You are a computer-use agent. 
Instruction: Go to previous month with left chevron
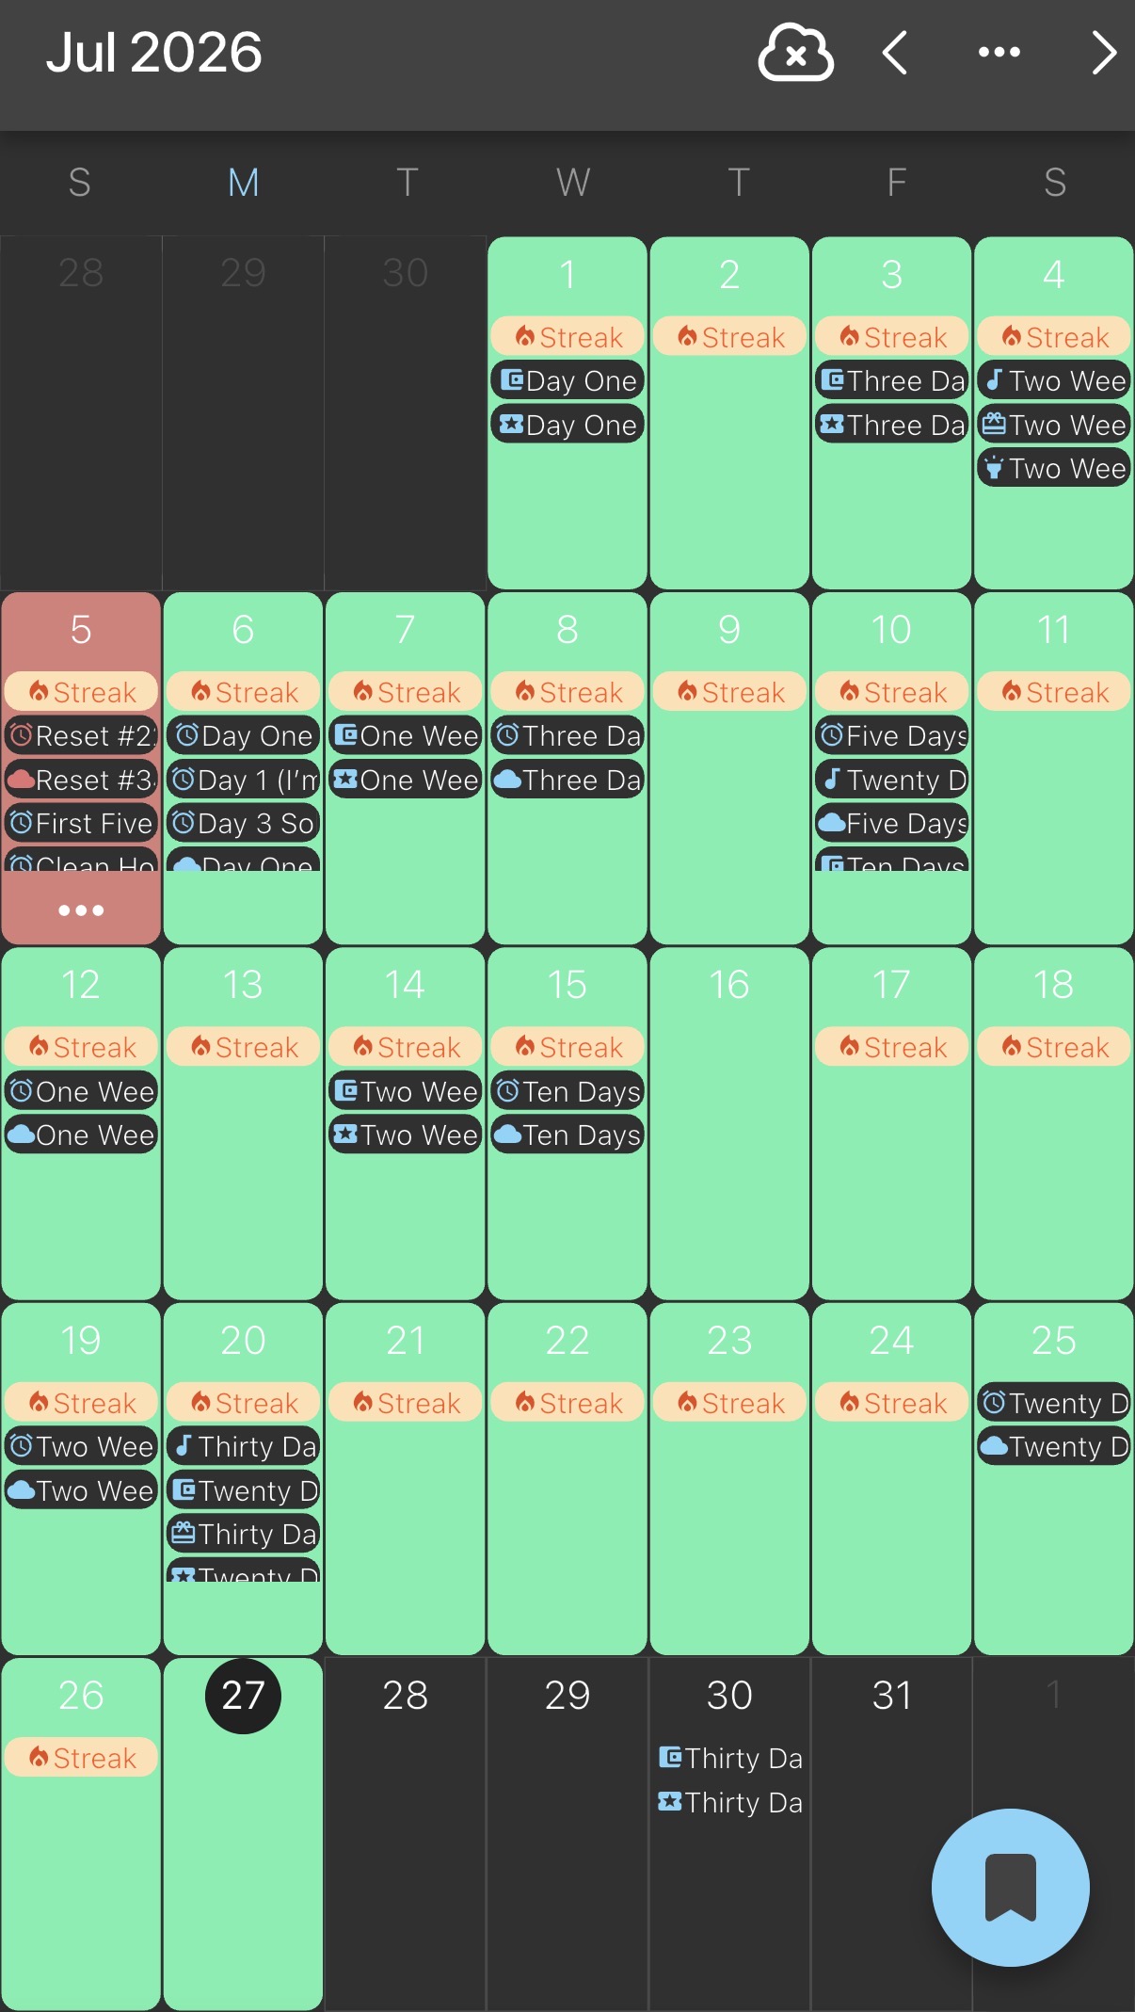pos(895,53)
